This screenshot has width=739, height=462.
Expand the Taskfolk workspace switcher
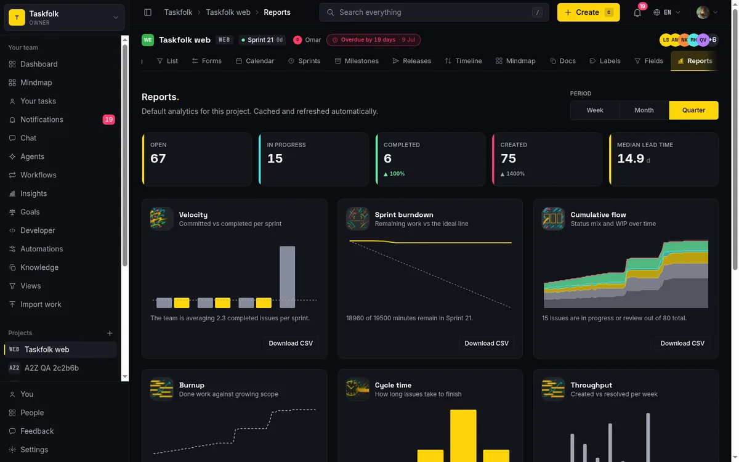[65, 17]
